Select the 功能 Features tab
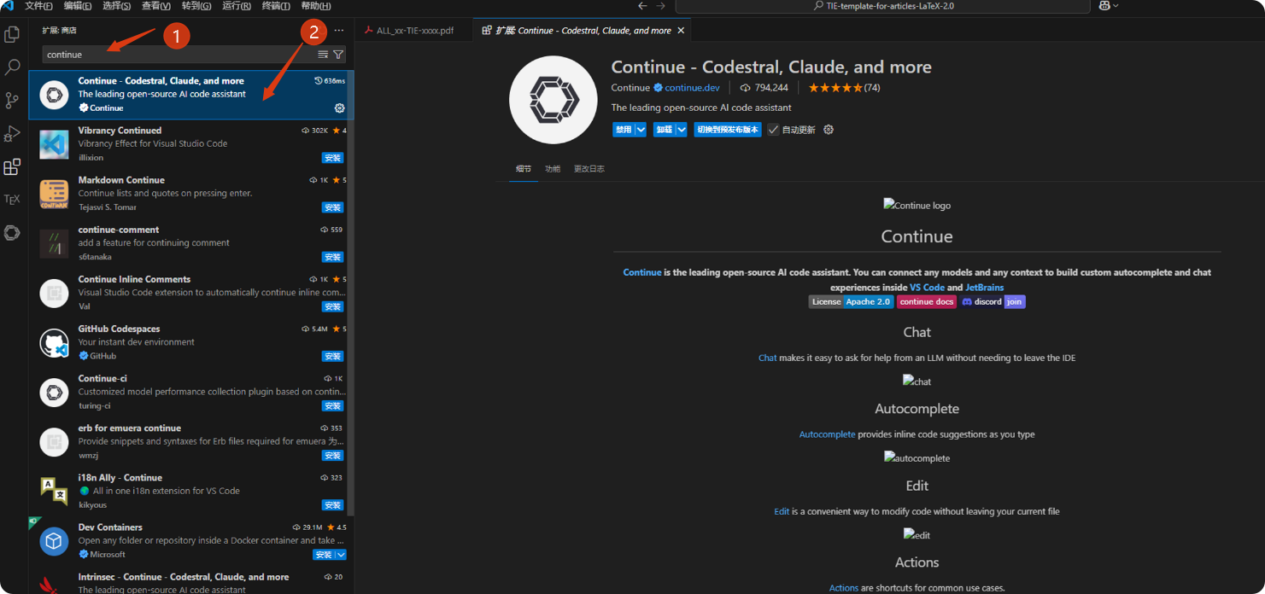Screen dimensions: 1265x594 coord(553,169)
